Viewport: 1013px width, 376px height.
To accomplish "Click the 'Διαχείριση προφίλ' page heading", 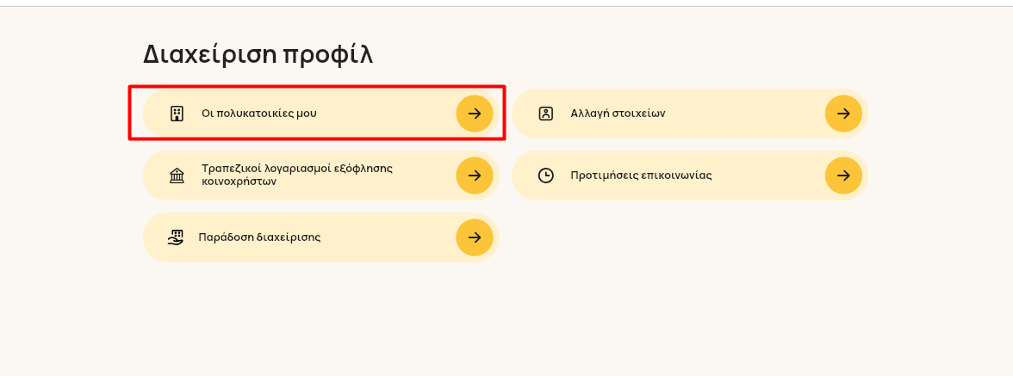I will click(x=258, y=55).
